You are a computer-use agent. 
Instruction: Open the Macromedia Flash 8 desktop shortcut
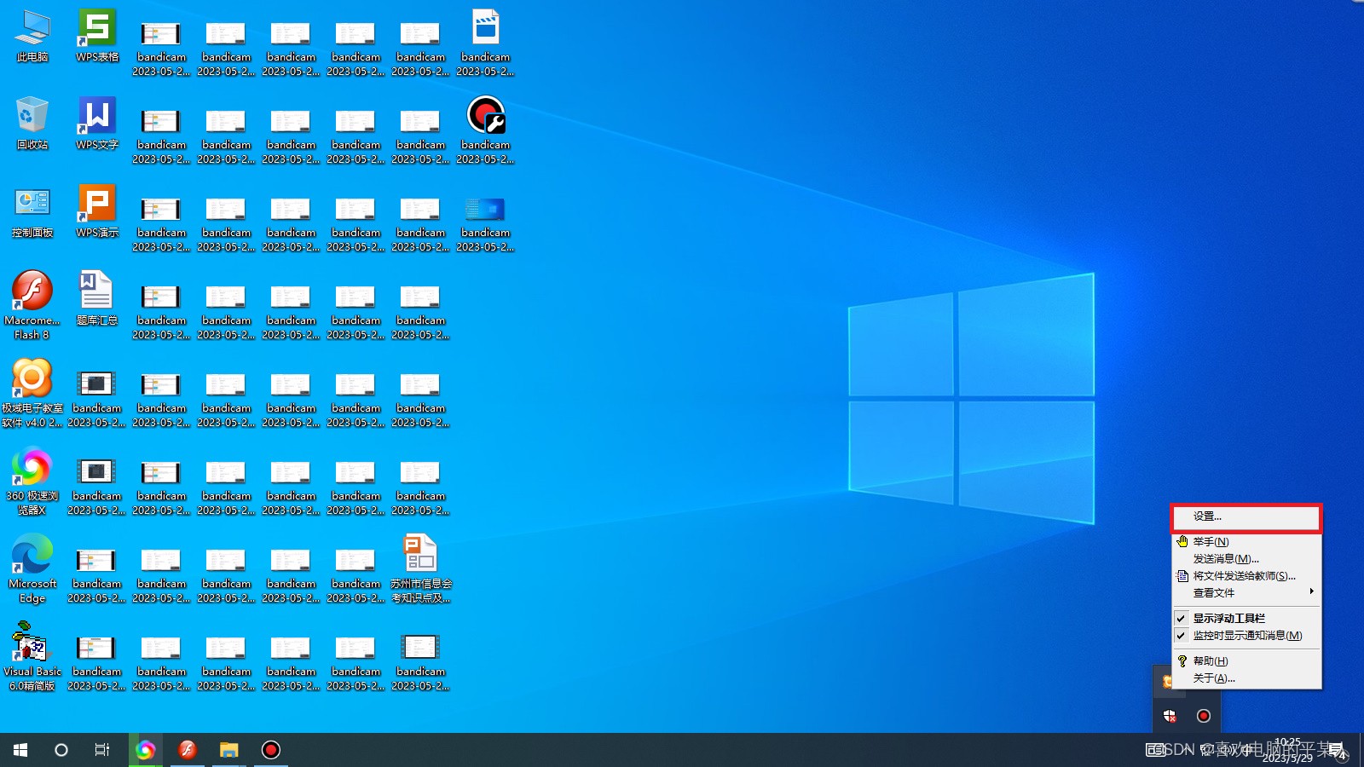(32, 291)
